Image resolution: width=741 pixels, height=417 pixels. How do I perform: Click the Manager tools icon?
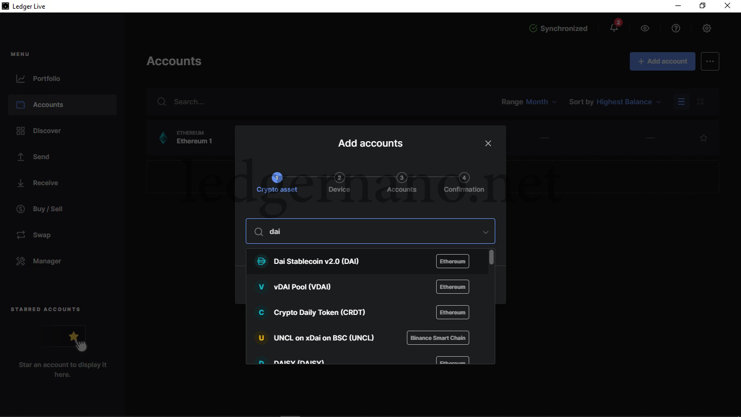[x=21, y=261]
